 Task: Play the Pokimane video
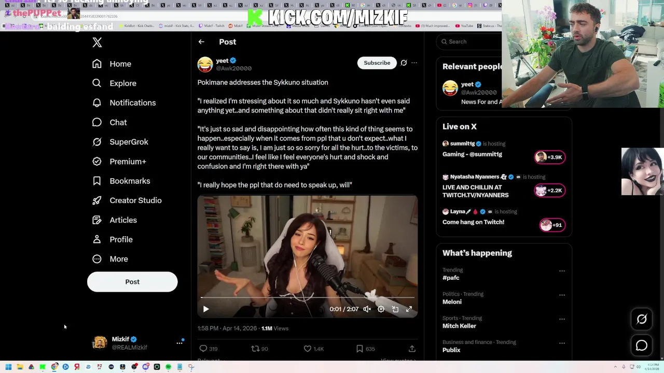[x=206, y=309]
